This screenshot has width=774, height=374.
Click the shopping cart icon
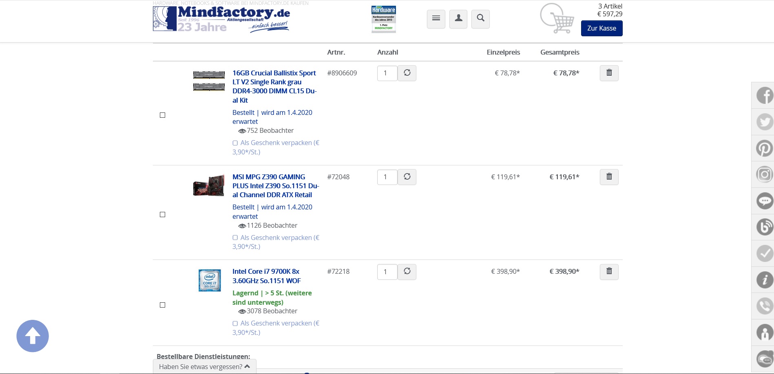(557, 18)
